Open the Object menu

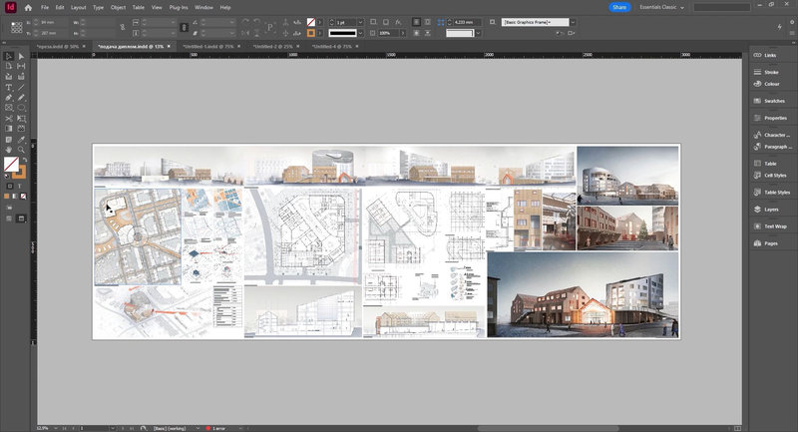click(118, 8)
